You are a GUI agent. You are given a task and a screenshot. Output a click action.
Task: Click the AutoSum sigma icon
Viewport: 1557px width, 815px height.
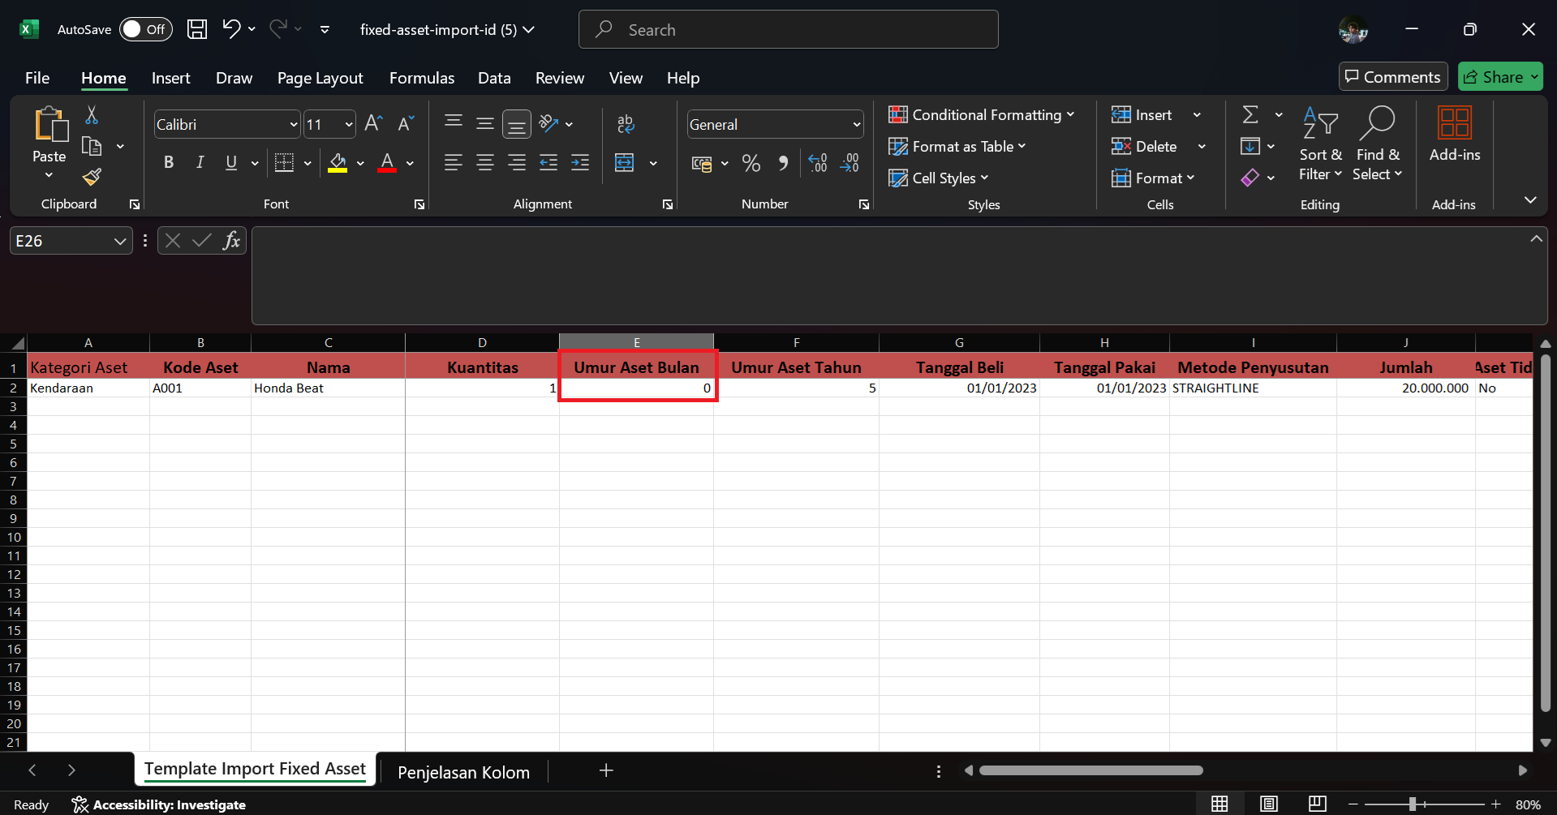tap(1250, 115)
